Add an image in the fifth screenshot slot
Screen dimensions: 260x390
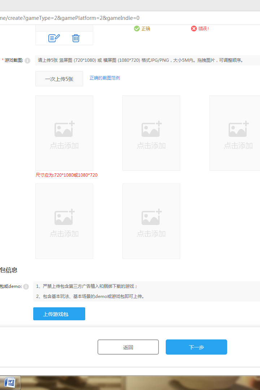151,221
